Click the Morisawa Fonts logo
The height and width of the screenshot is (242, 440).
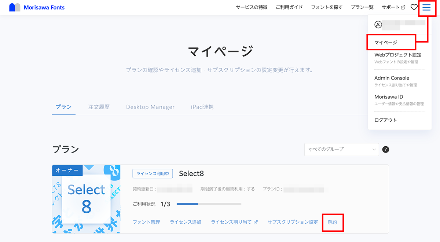point(37,7)
